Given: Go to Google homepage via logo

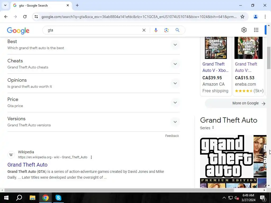Looking at the screenshot, I should 18,31.
